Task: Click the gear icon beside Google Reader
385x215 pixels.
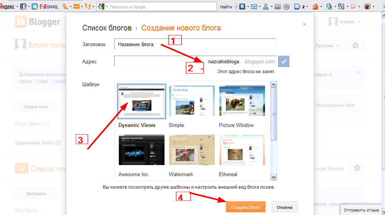Action: click(357, 168)
